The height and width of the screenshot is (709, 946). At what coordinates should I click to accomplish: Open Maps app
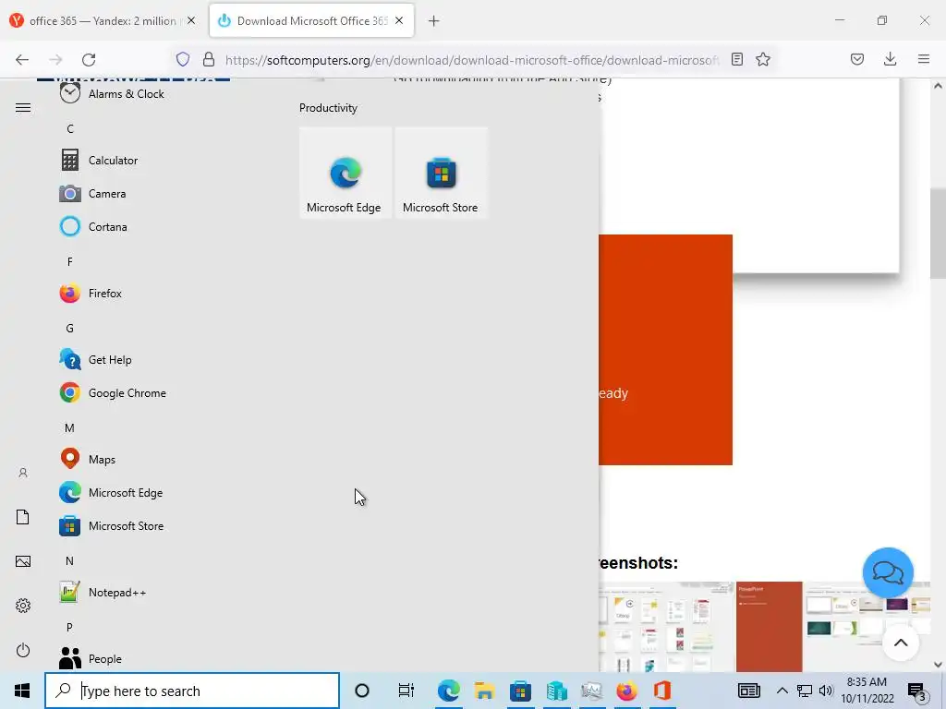click(88, 460)
